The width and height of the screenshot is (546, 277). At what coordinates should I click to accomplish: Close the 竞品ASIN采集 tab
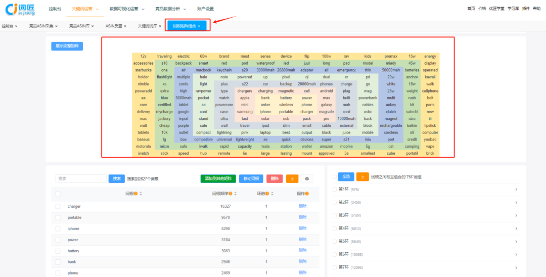coord(56,26)
